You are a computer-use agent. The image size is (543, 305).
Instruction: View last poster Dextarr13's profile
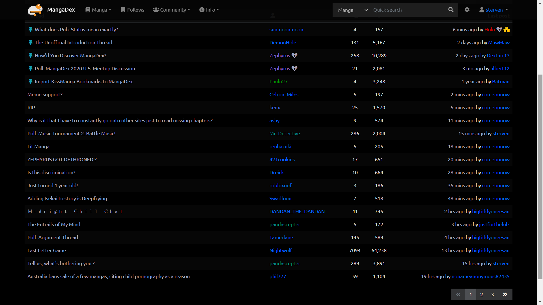[498, 55]
